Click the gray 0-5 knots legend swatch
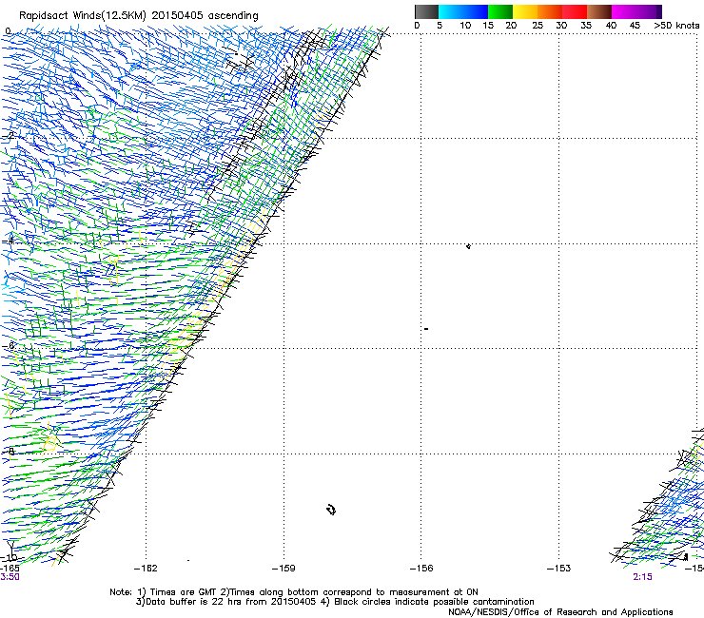704x618 pixels. 426,11
